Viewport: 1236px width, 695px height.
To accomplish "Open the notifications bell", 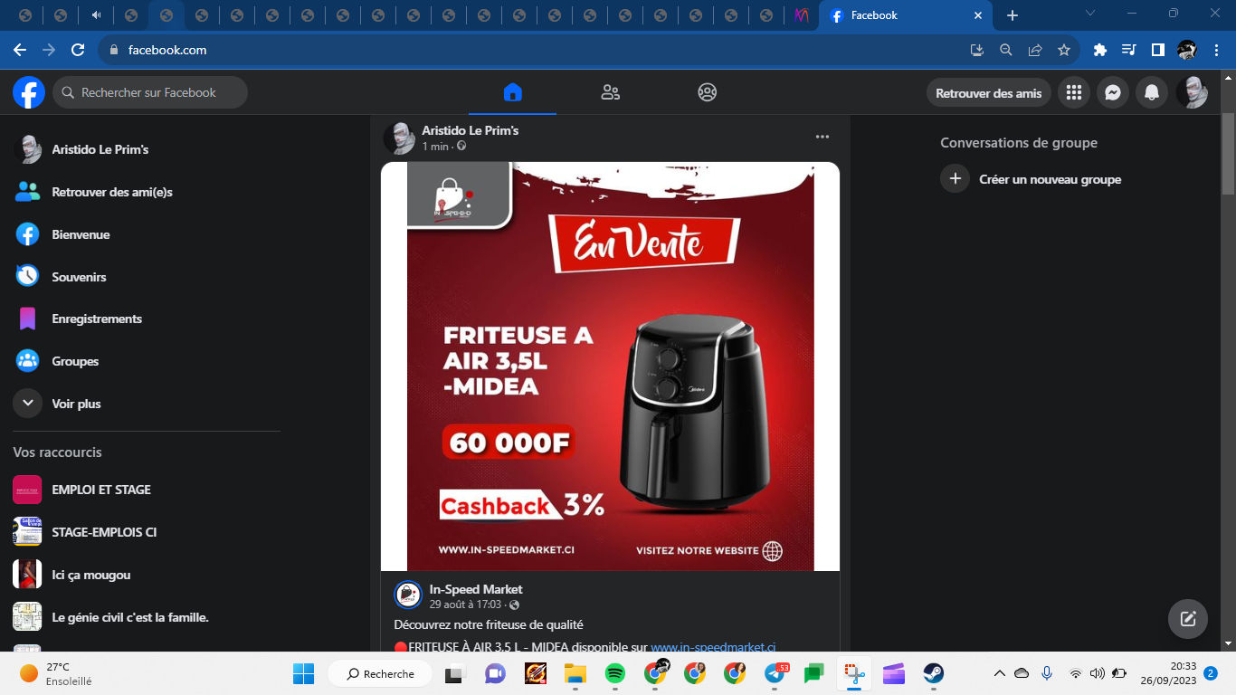I will point(1152,92).
